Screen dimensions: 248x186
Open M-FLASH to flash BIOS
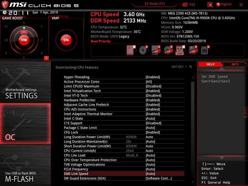pos(25,165)
